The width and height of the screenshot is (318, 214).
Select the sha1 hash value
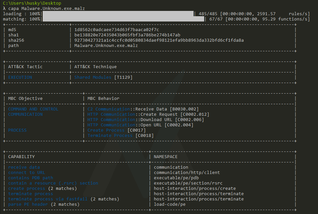(x=127, y=35)
